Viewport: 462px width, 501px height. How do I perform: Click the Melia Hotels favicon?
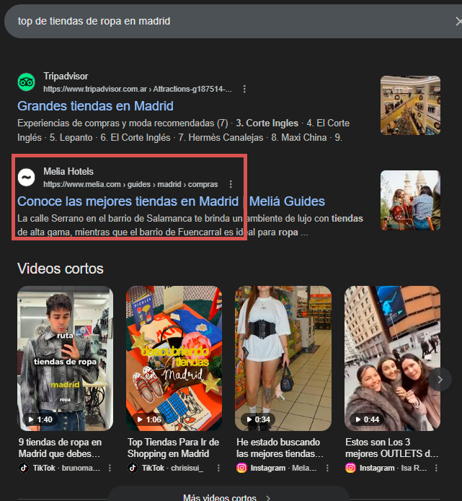coord(26,178)
